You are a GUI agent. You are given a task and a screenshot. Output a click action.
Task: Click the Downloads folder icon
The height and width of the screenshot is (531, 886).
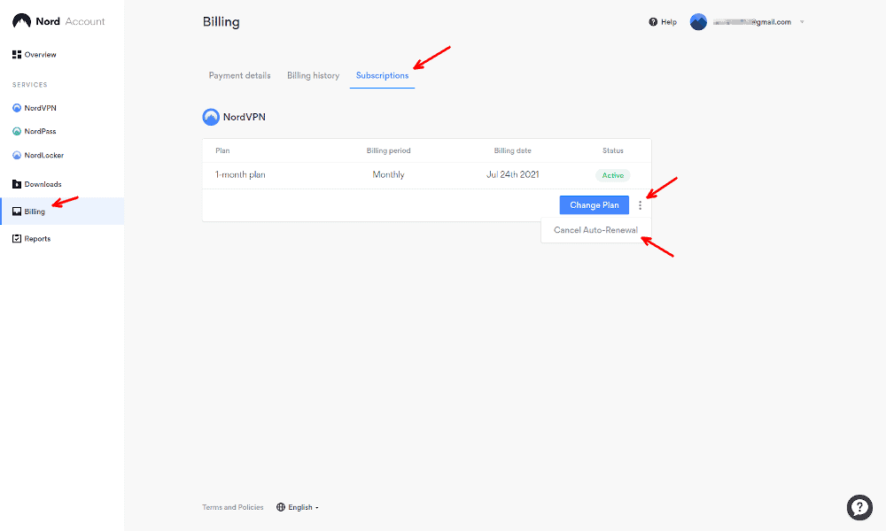click(16, 184)
